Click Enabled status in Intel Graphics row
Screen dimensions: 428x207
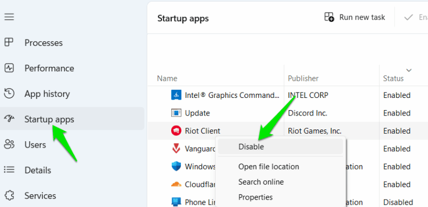pyautogui.click(x=397, y=95)
